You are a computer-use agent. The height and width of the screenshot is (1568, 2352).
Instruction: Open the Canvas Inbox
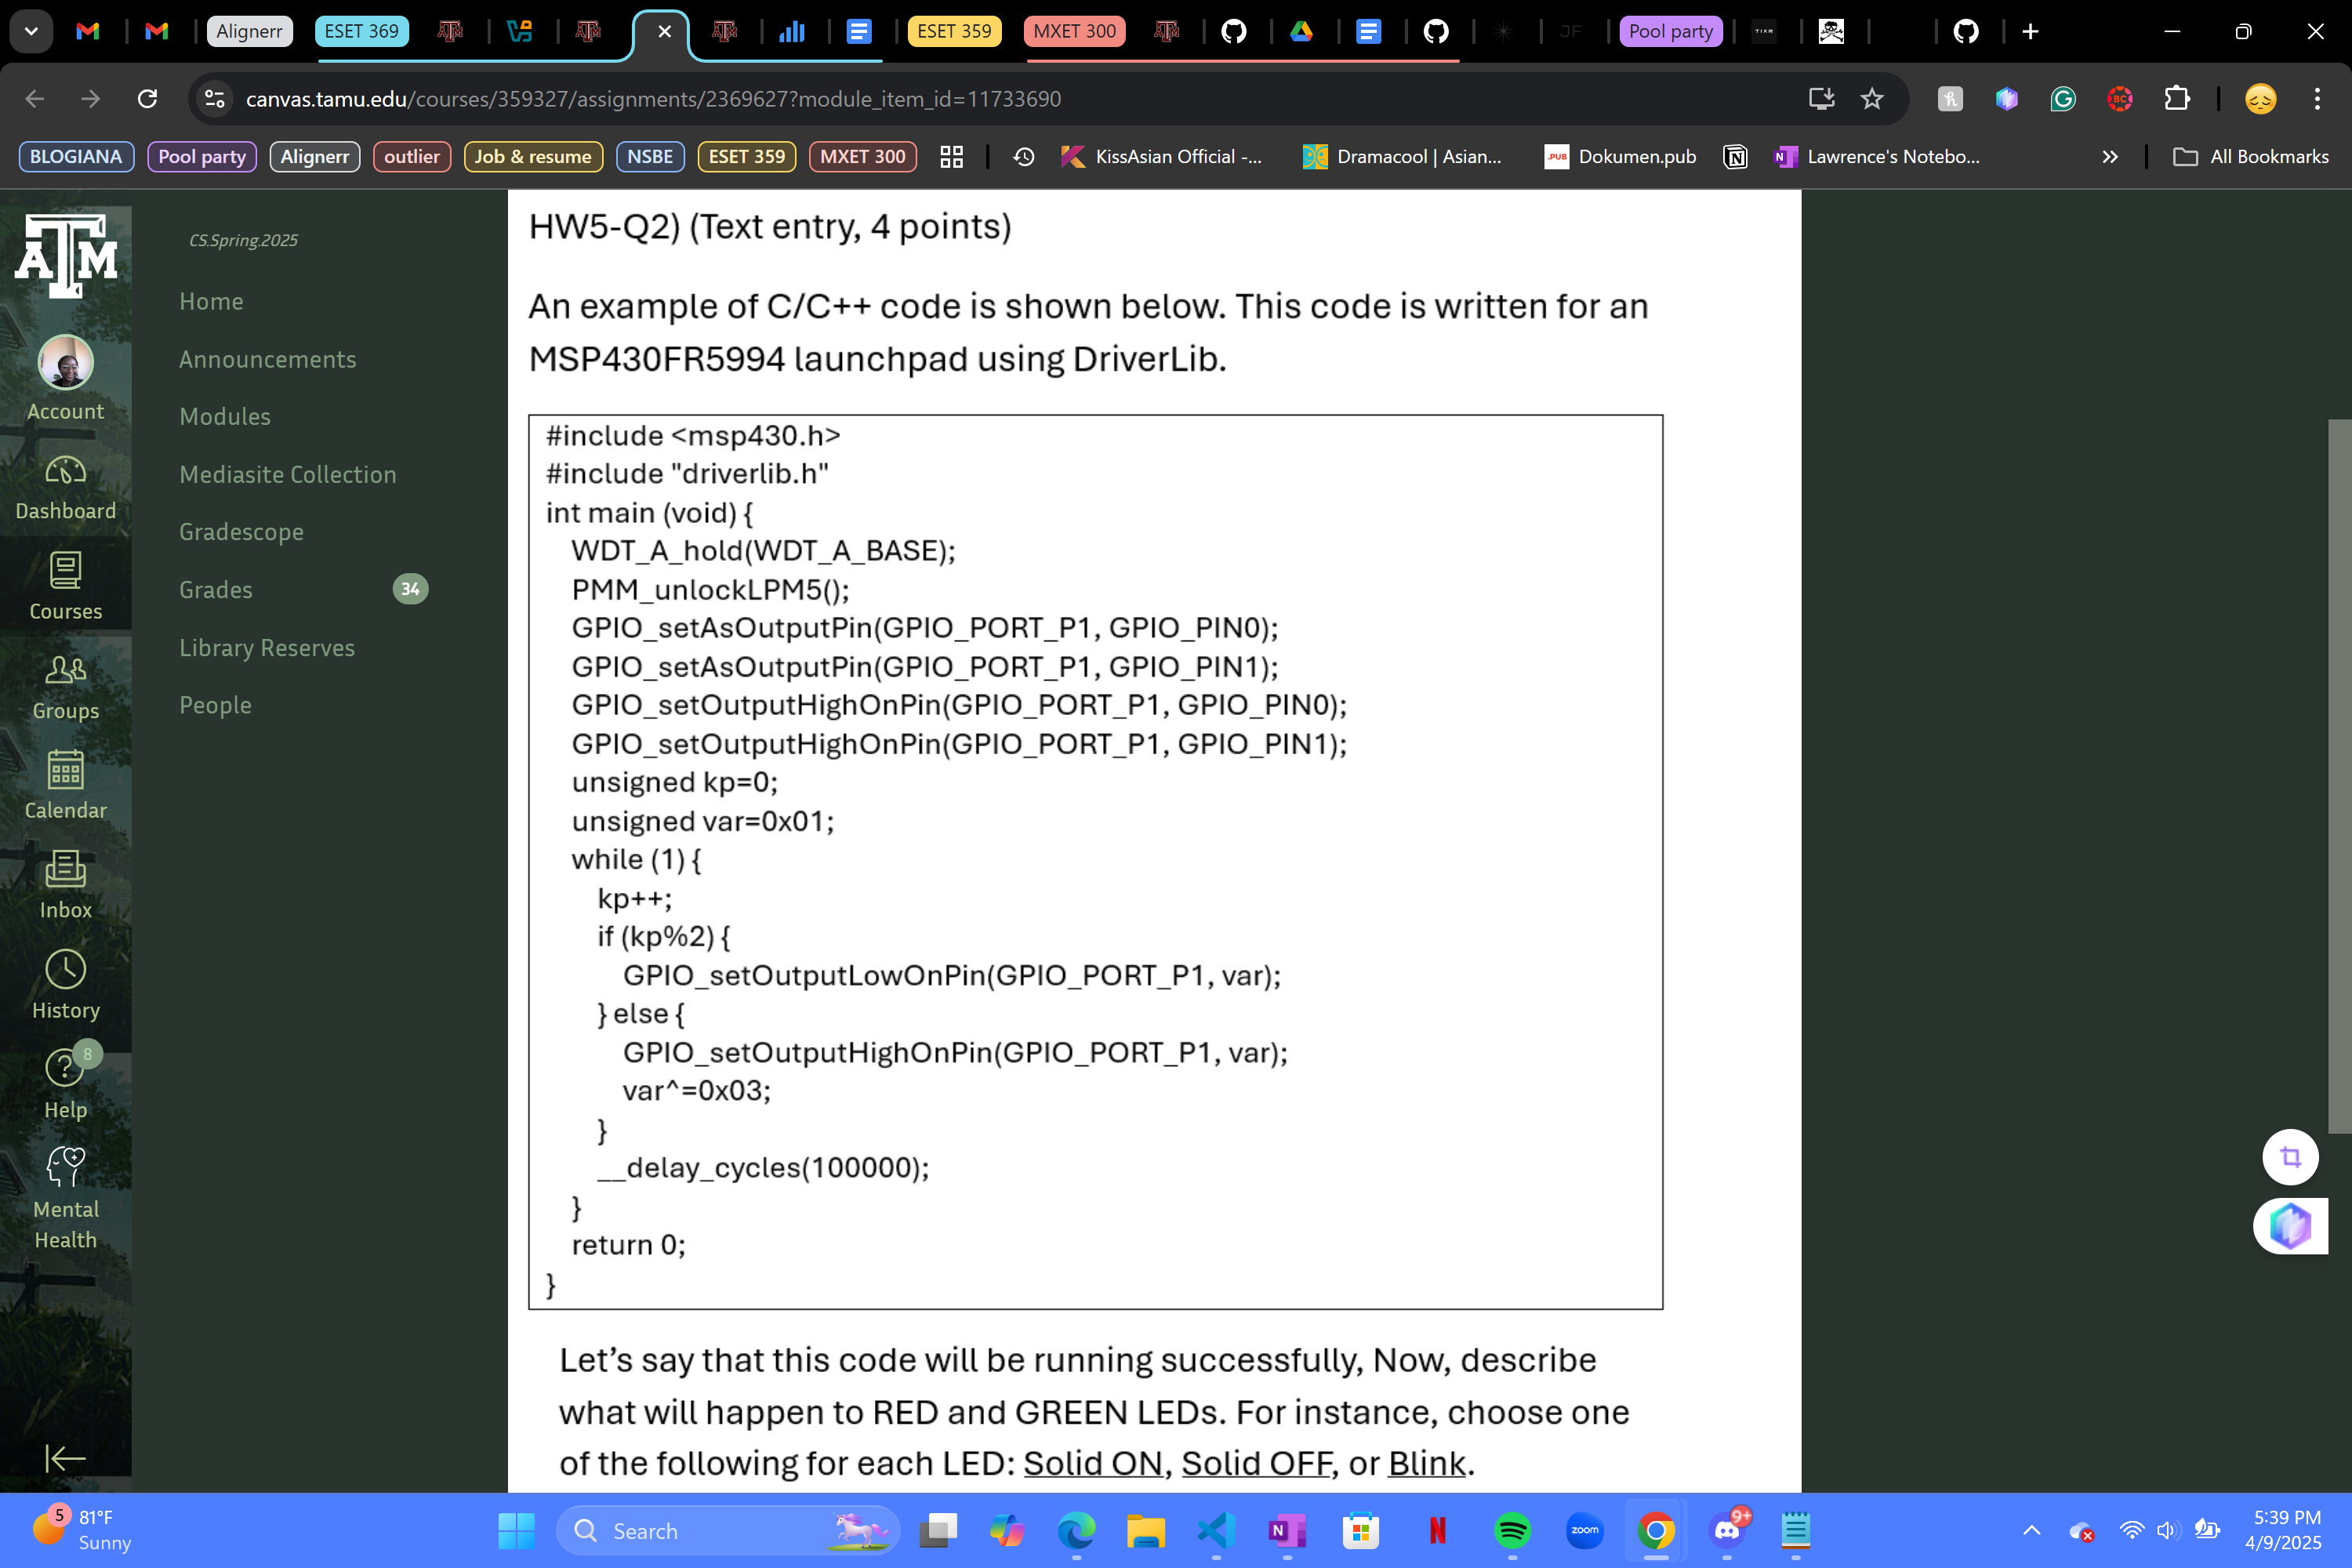coord(65,885)
